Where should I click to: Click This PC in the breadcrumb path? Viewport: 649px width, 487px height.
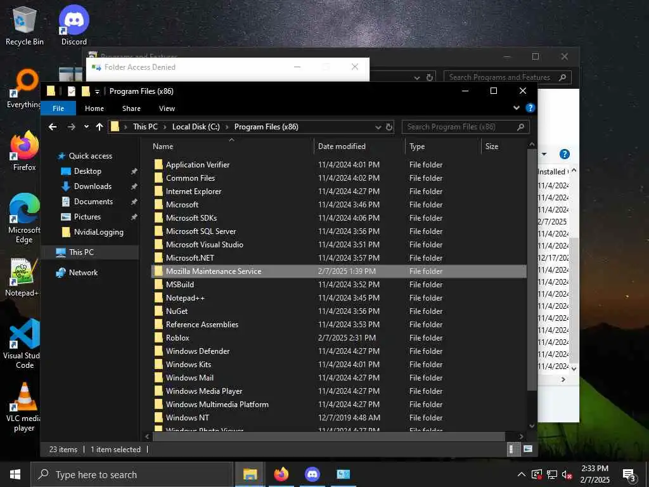(145, 127)
